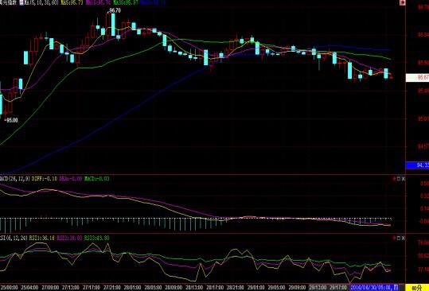Click the yellow 60分 period button
Image resolution: width=429 pixels, height=291 pixels.
pos(417,288)
